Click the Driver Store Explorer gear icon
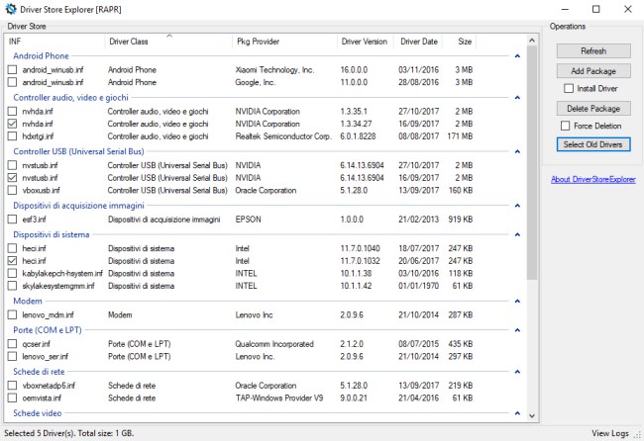The width and height of the screenshot is (644, 441). tap(10, 9)
